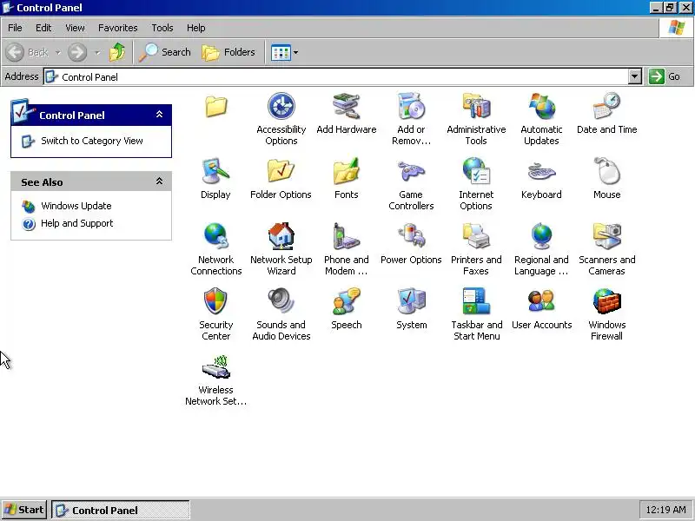
Task: Open the Forward history dropdown arrow
Action: pos(97,52)
